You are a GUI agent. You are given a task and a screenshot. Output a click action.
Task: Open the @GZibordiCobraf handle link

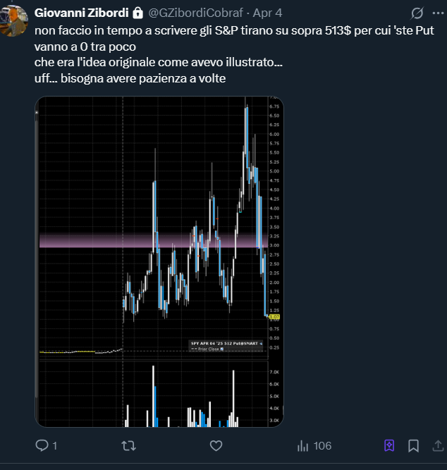pyautogui.click(x=189, y=13)
